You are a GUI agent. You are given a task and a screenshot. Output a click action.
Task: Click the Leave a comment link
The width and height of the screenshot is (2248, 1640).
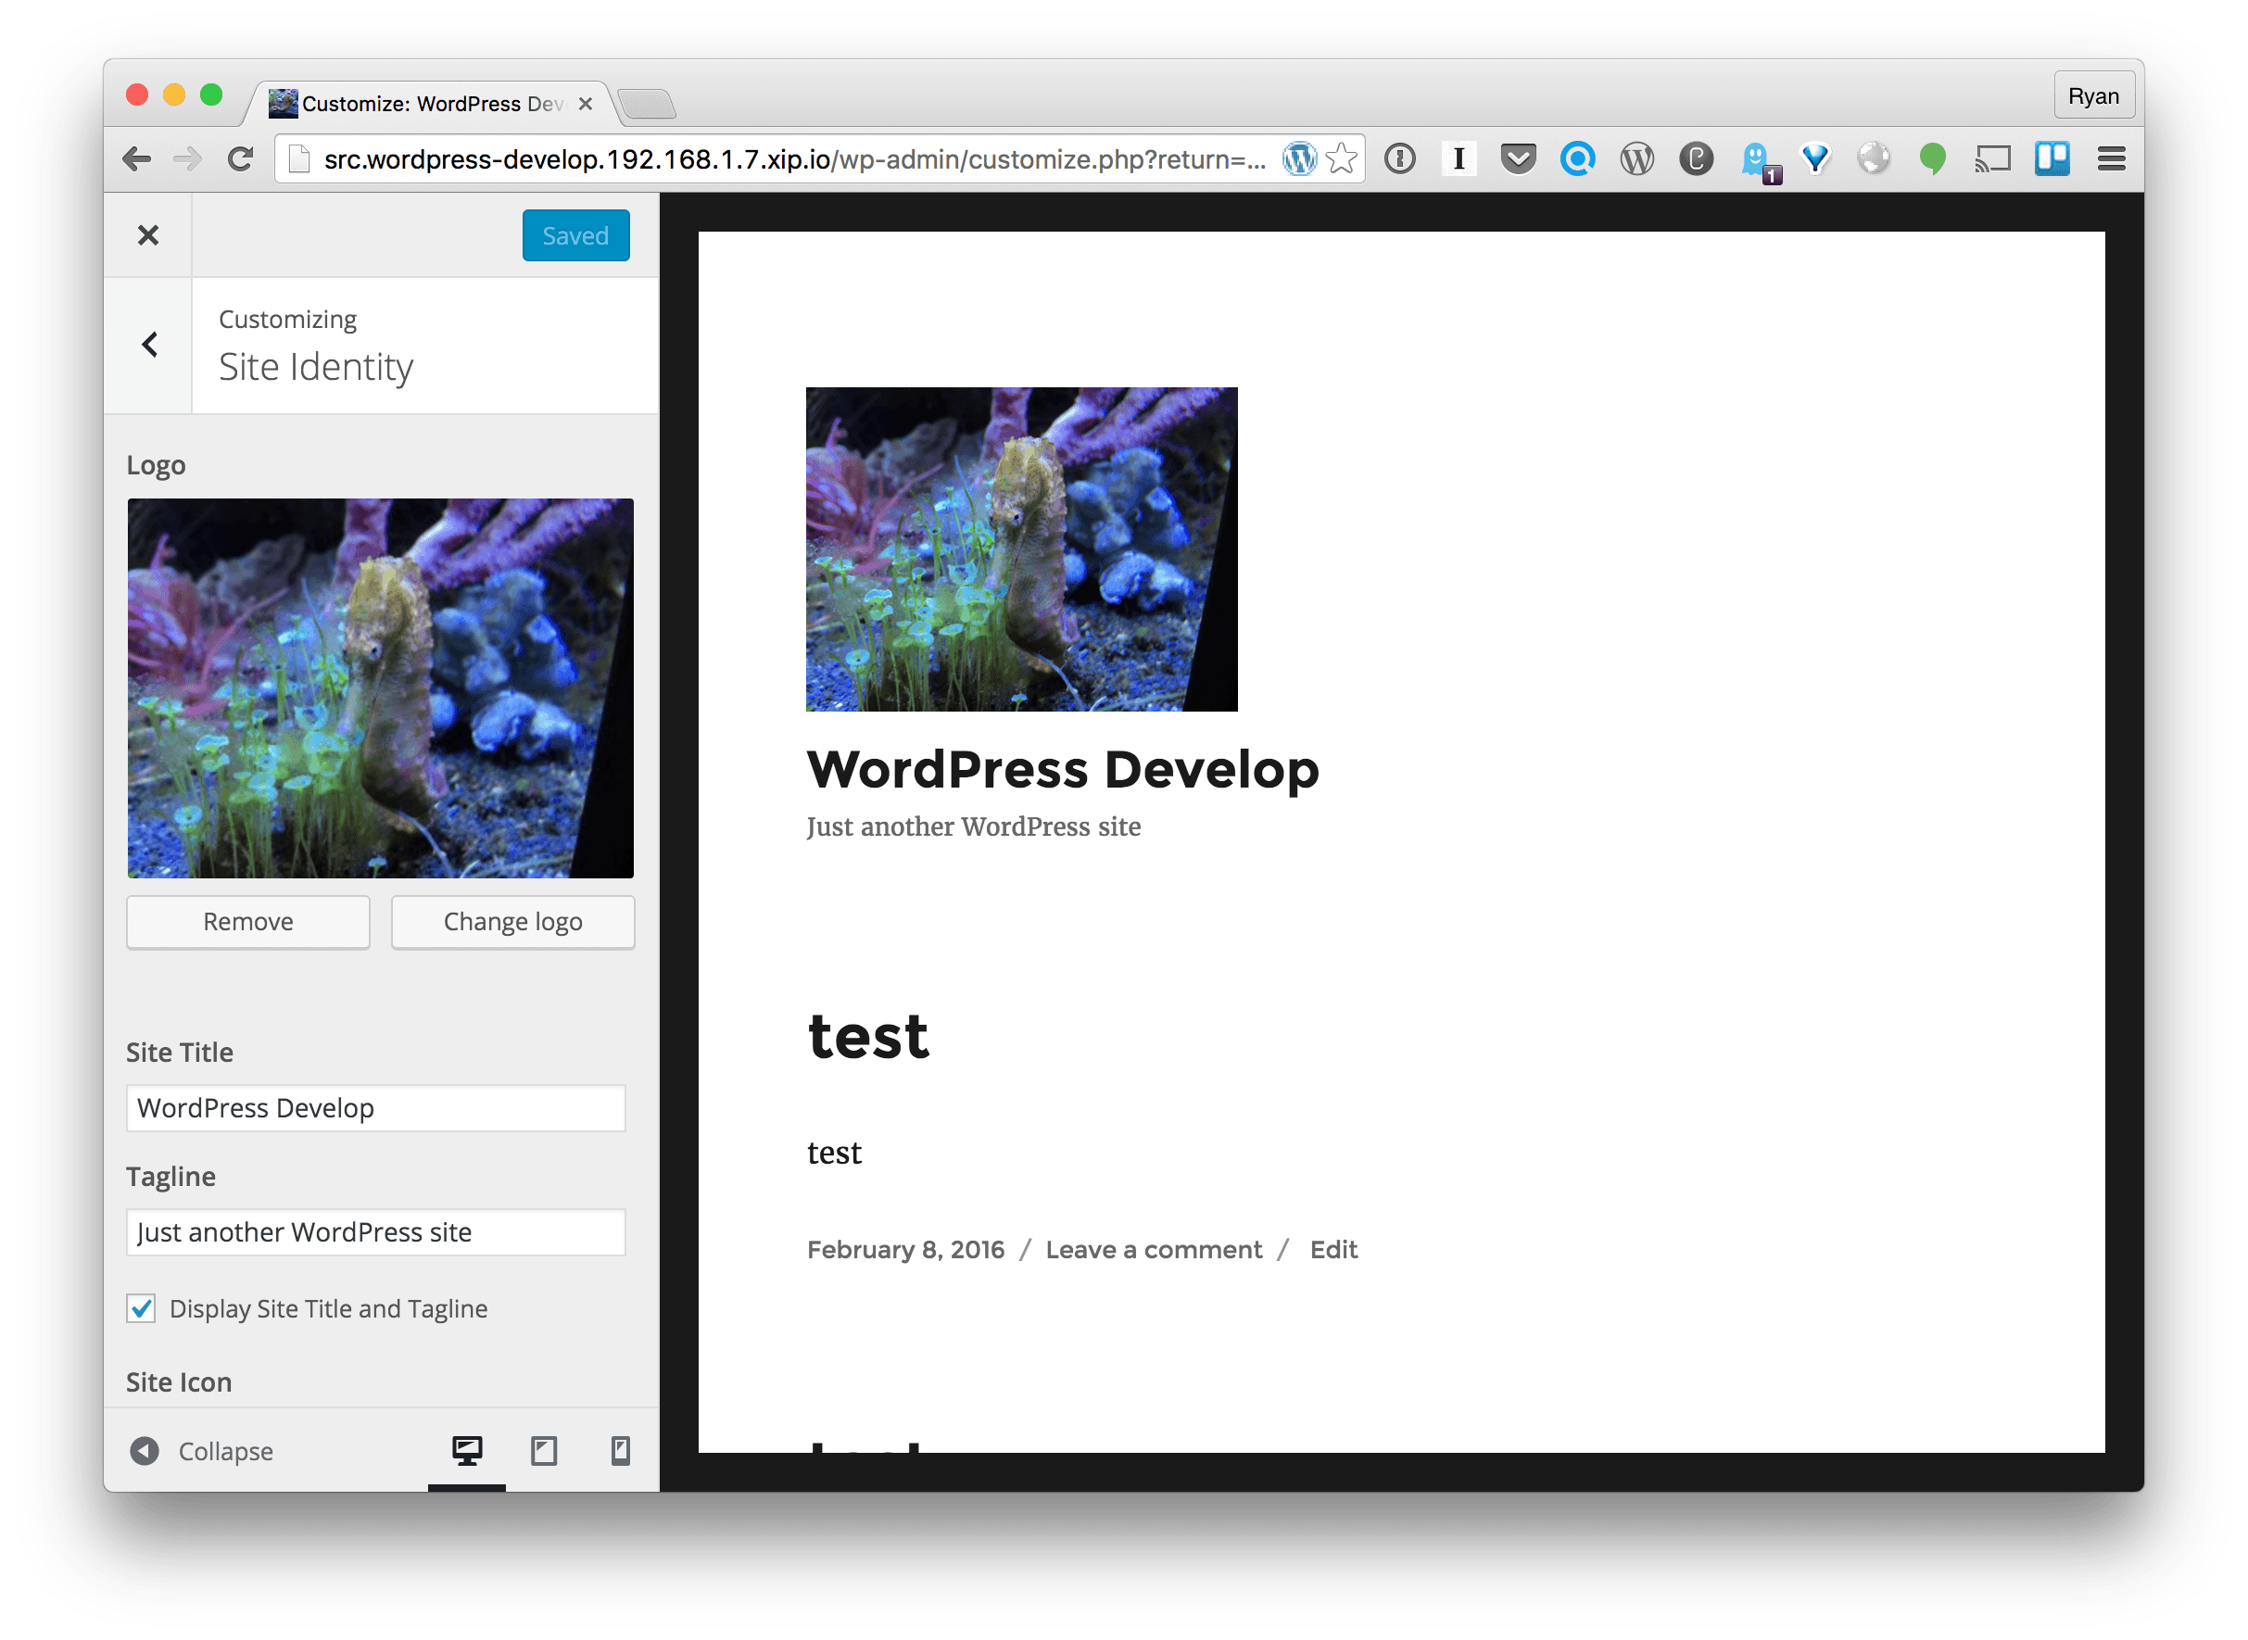[1154, 1250]
